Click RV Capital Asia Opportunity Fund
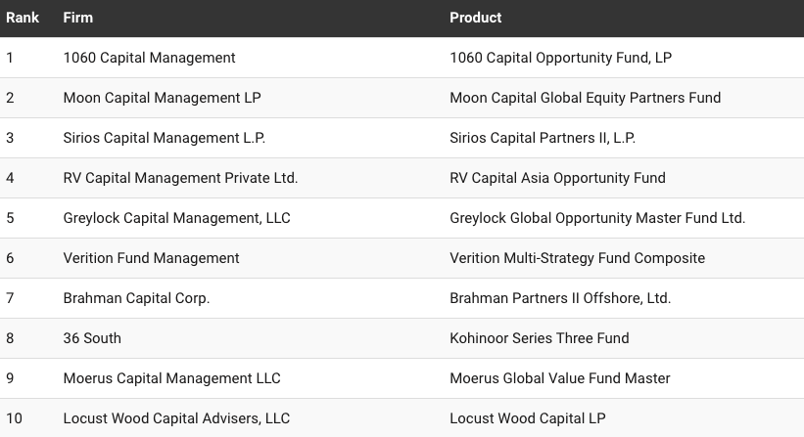Screen dimensions: 804x437 pyautogui.click(x=557, y=178)
